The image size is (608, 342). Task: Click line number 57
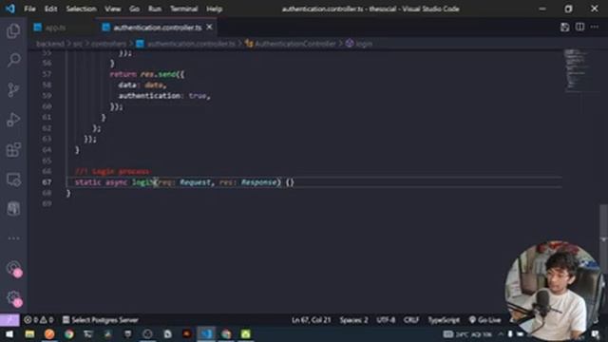pos(47,74)
